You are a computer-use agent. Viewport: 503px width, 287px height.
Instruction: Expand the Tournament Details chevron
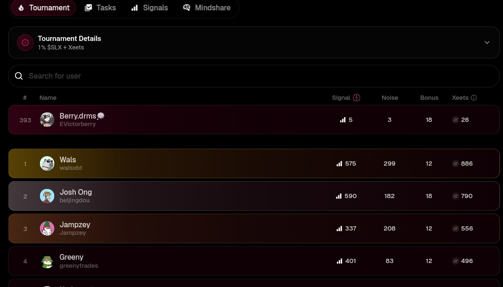487,42
